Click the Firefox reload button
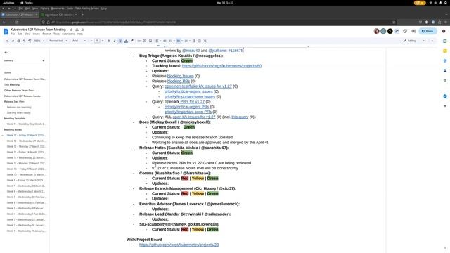Image resolution: width=450 pixels, height=253 pixels. 17,22
